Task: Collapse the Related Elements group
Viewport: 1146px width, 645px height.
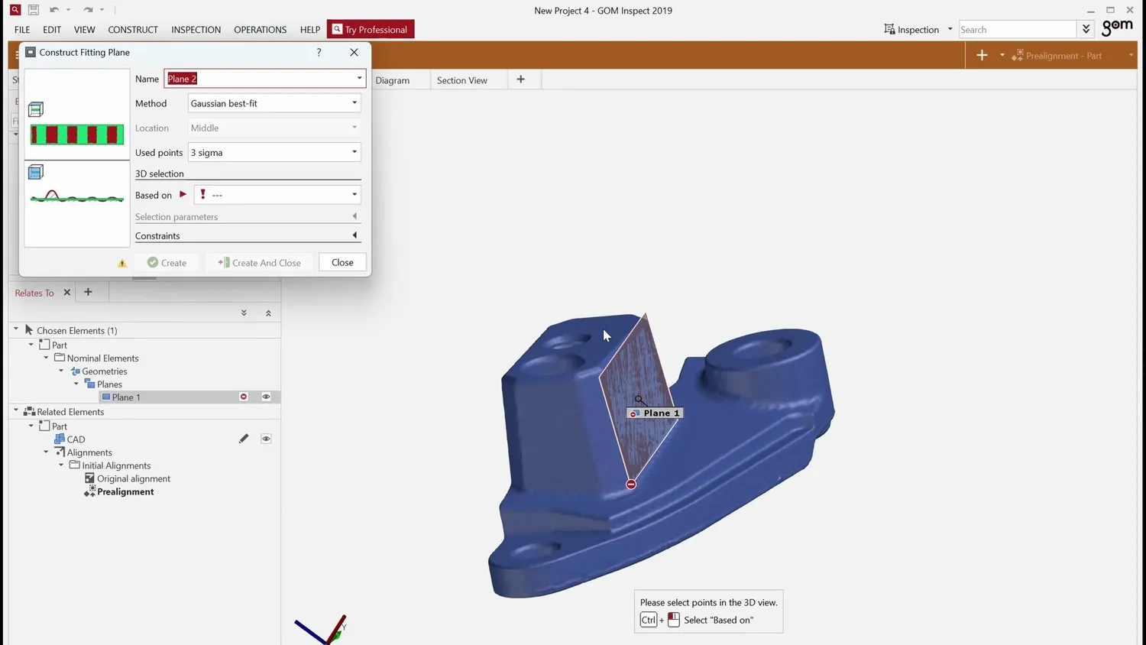Action: 16,411
